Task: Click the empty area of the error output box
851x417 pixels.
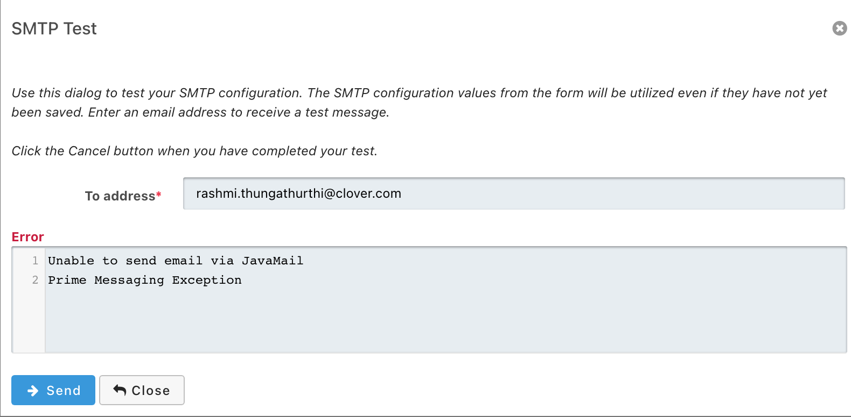Action: click(445, 323)
